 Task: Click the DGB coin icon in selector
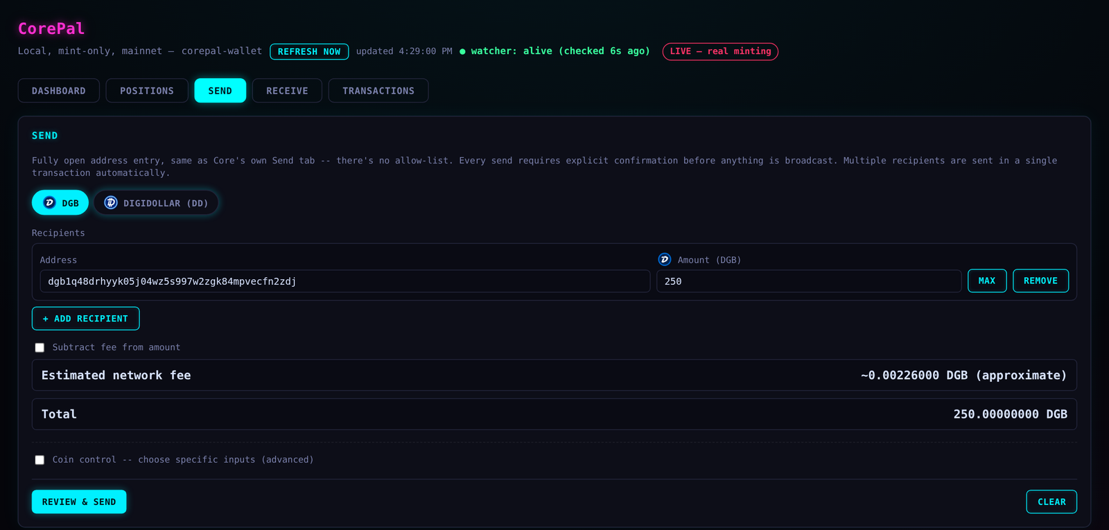click(49, 203)
